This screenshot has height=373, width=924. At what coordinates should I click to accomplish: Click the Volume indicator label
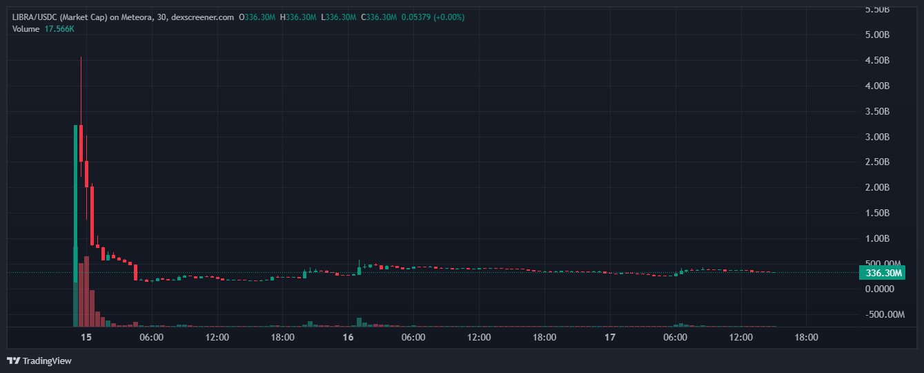[26, 28]
